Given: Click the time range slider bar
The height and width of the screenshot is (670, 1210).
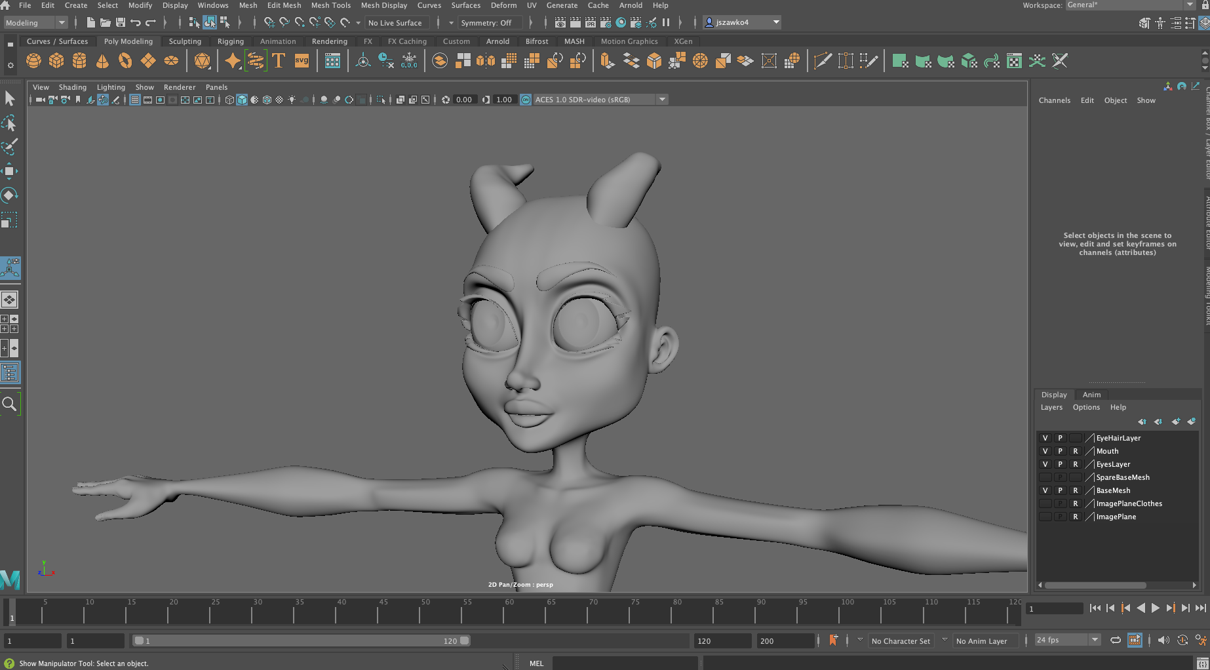Looking at the screenshot, I should [x=302, y=640].
